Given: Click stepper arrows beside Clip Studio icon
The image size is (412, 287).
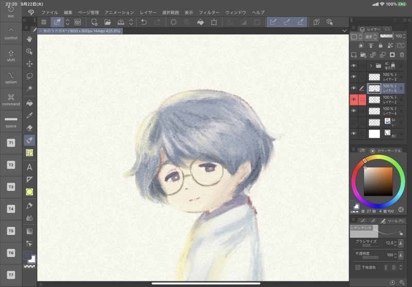Looking at the screenshot, I should (x=67, y=22).
